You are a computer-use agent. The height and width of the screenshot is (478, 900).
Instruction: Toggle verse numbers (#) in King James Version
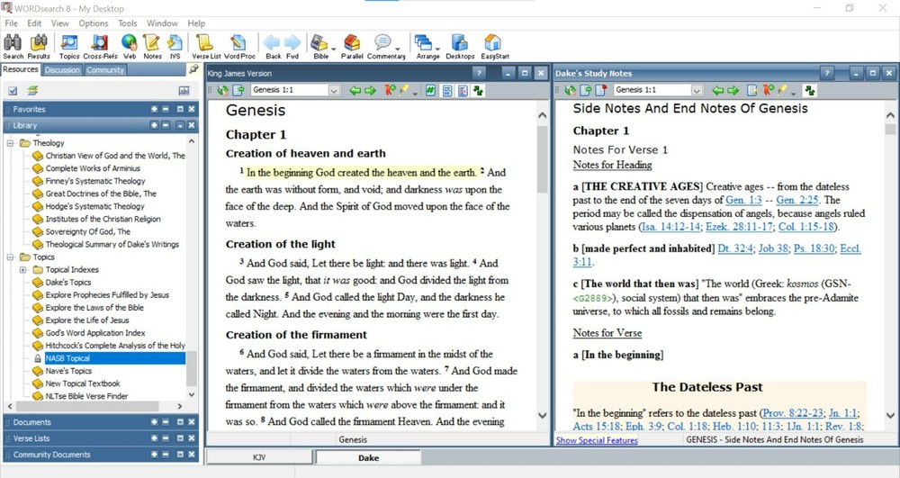point(430,90)
